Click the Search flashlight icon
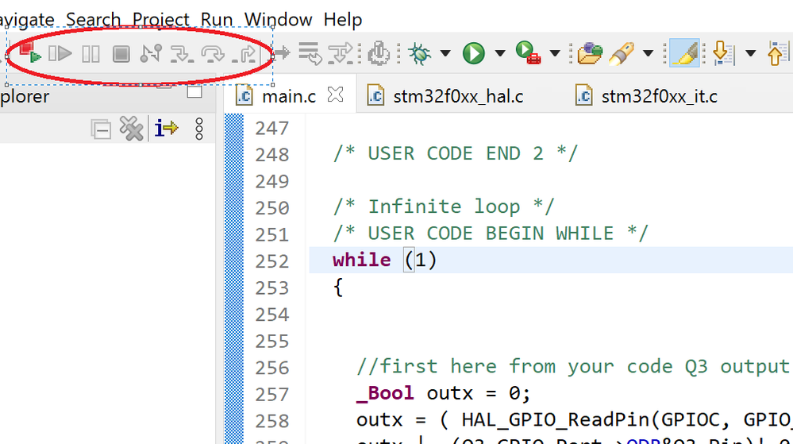 (622, 54)
